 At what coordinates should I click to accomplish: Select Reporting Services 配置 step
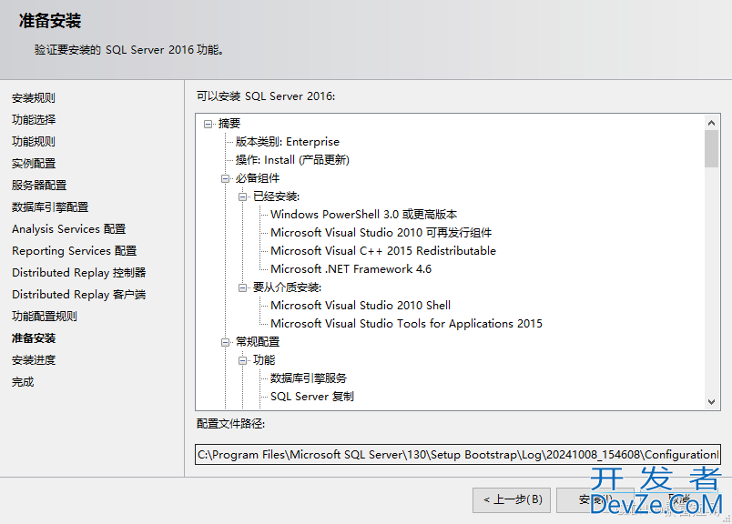click(x=75, y=251)
